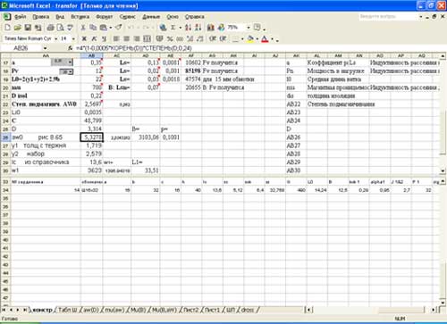The width and height of the screenshot is (447, 324).
Task: Open the font name dropdown
Action: tap(55, 38)
